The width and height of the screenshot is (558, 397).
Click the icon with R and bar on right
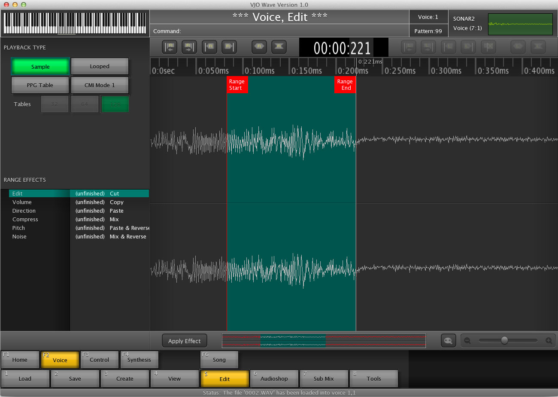[x=229, y=47]
